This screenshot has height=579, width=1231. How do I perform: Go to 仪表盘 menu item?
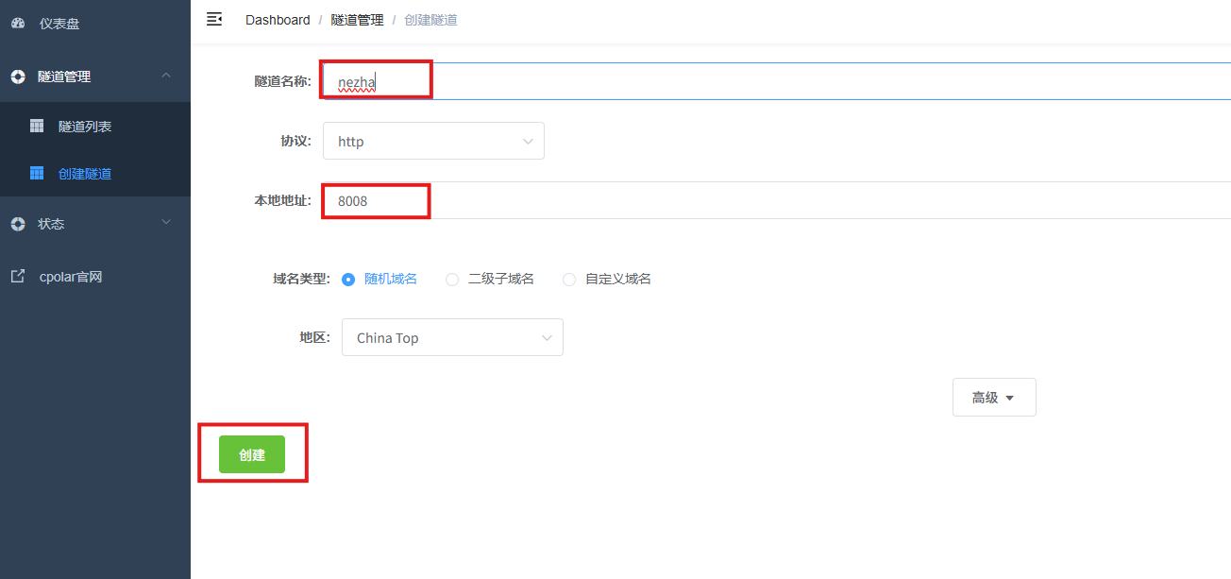[59, 23]
